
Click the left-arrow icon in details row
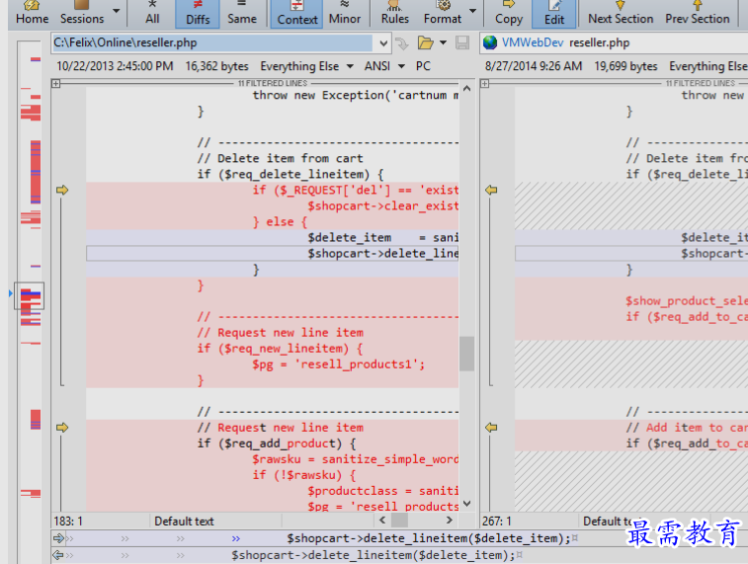pos(58,555)
